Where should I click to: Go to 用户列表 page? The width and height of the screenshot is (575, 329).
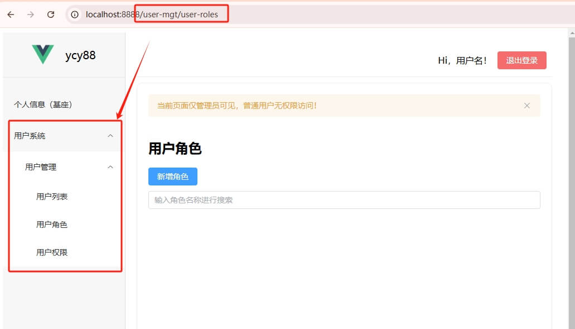[52, 197]
